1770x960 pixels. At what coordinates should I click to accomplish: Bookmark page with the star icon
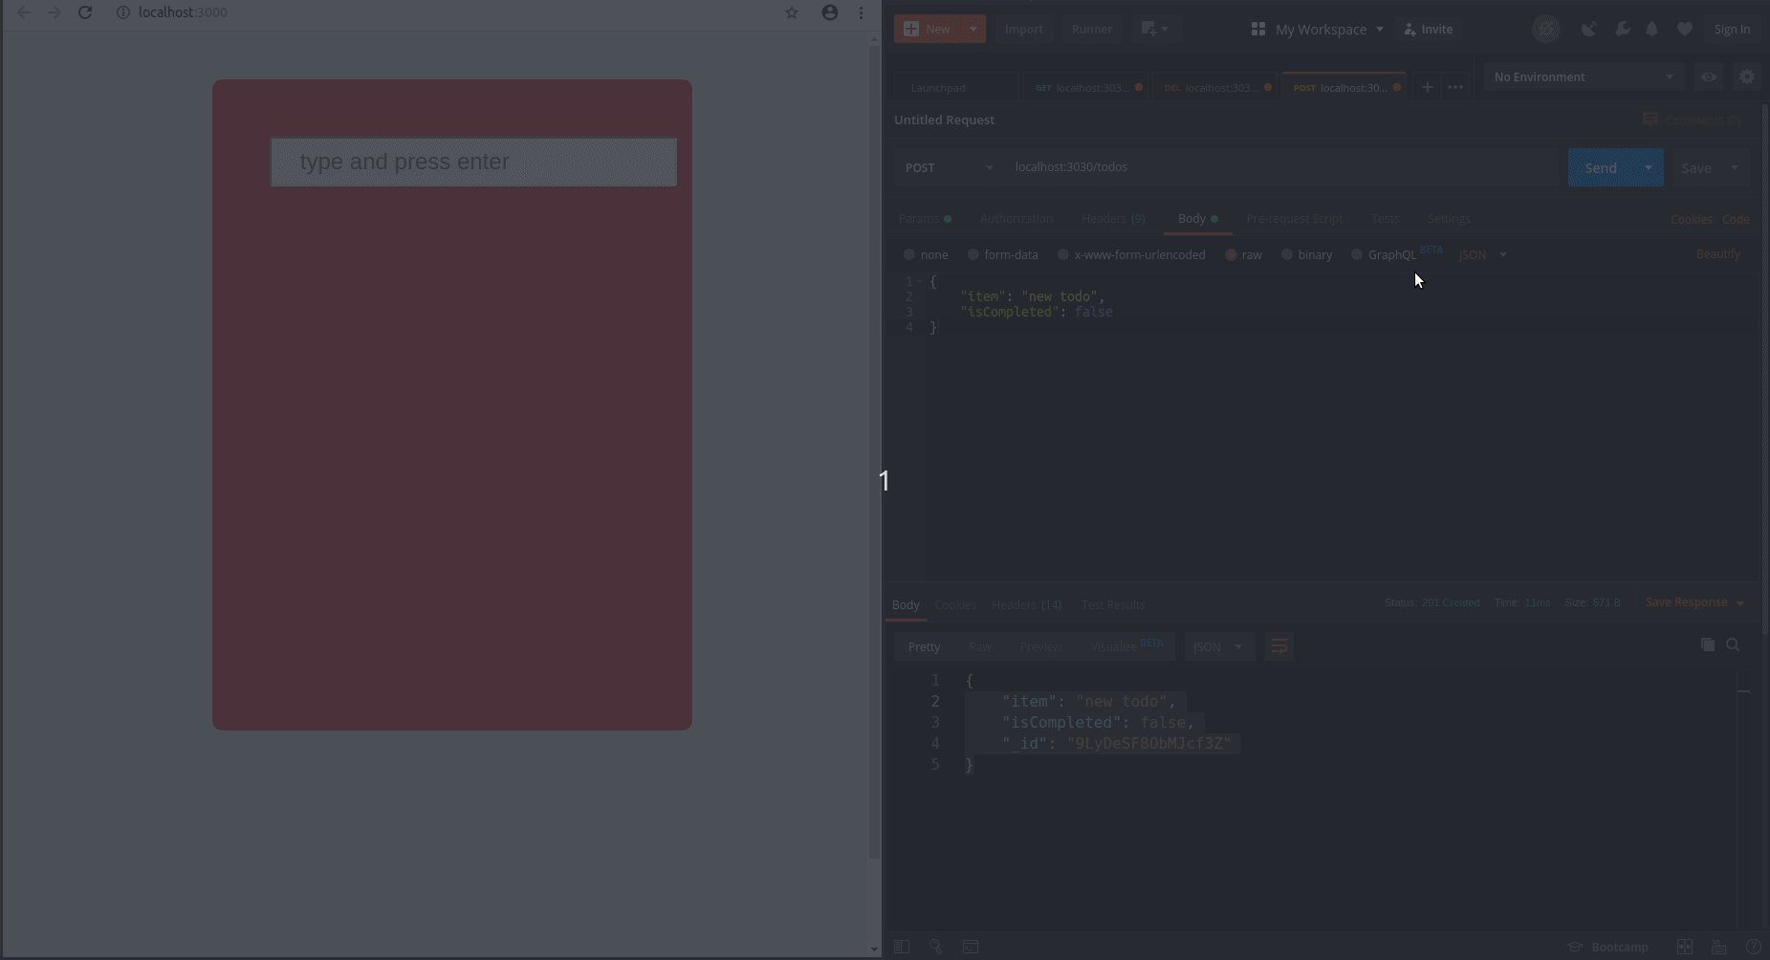(x=792, y=12)
